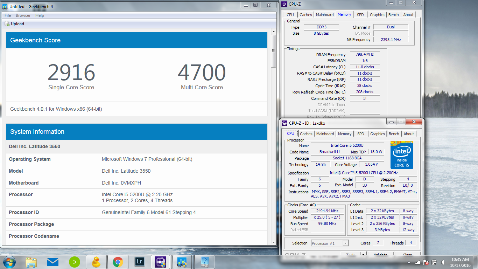Launch Google Chrome from the taskbar
This screenshot has width=478, height=269.
pyautogui.click(x=118, y=262)
